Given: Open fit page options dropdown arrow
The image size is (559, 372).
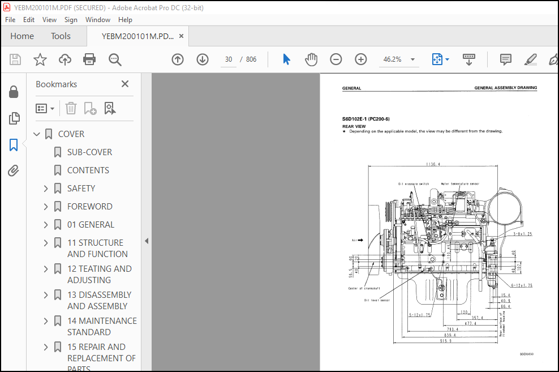Looking at the screenshot, I should (x=447, y=59).
